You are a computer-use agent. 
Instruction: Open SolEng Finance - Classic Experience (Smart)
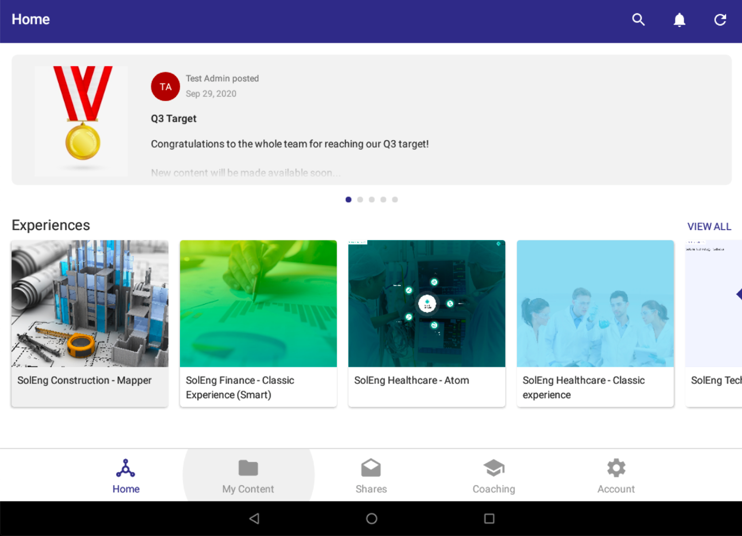pos(258,323)
